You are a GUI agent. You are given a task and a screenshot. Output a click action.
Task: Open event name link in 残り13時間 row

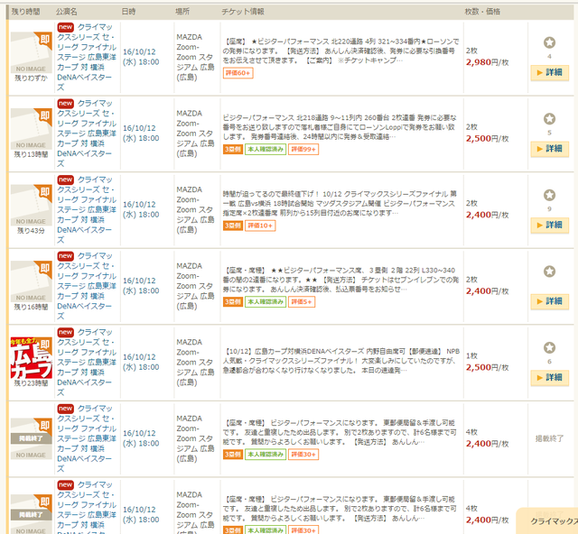tap(87, 133)
